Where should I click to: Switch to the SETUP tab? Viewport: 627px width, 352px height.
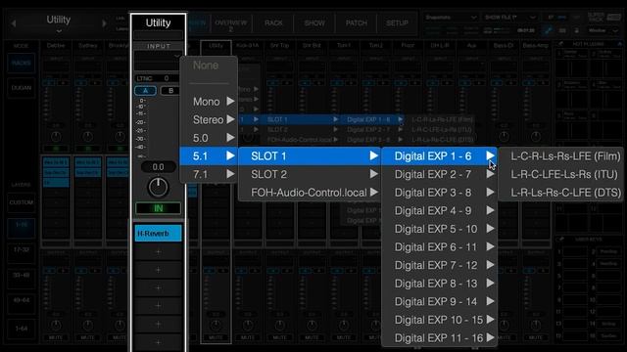coord(397,23)
